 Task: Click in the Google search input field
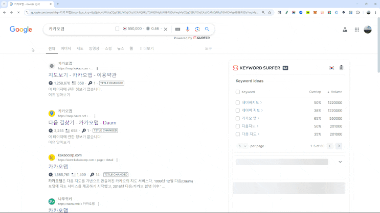pos(80,29)
